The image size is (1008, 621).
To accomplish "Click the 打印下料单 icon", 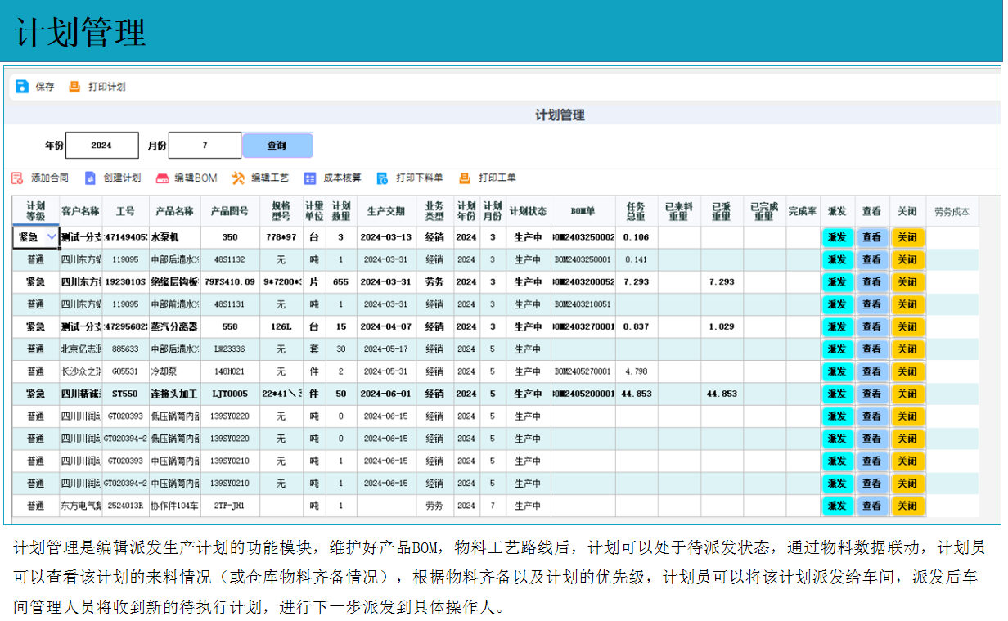I will pos(382,178).
